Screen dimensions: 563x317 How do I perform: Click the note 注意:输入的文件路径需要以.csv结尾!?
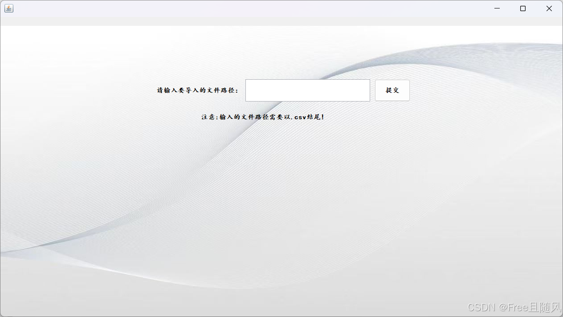click(x=263, y=117)
